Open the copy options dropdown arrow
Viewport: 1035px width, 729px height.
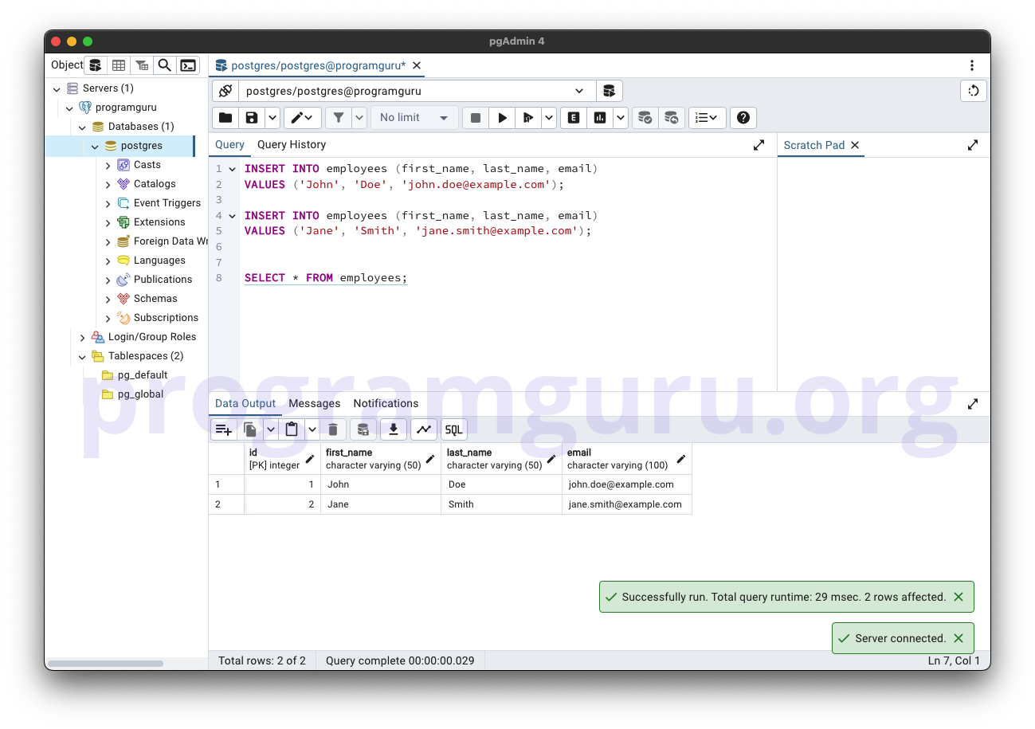coord(271,430)
